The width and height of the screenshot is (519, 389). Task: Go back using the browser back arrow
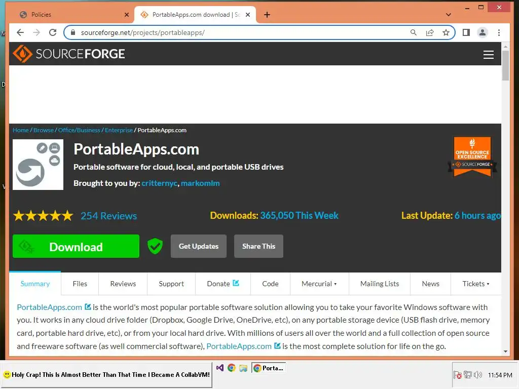coord(20,32)
